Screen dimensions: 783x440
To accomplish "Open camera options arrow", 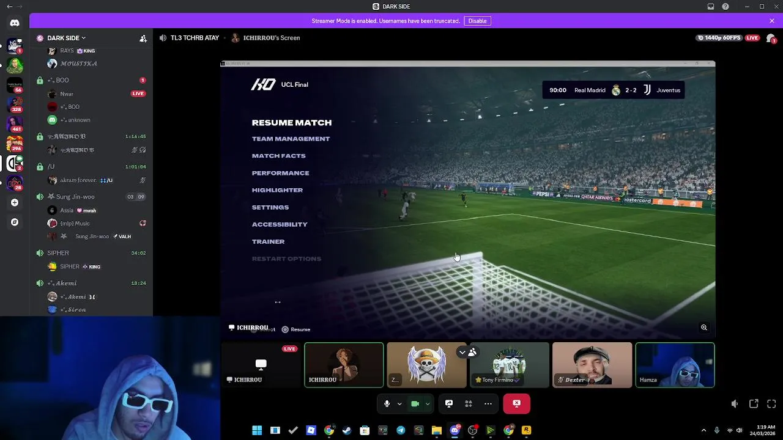I will 428,403.
